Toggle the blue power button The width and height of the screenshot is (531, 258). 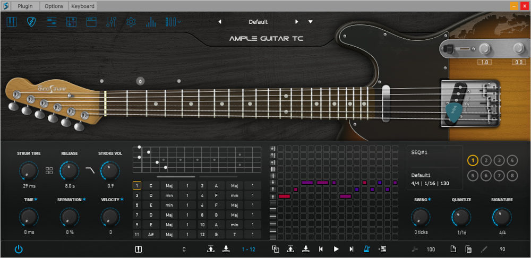pos(19,250)
